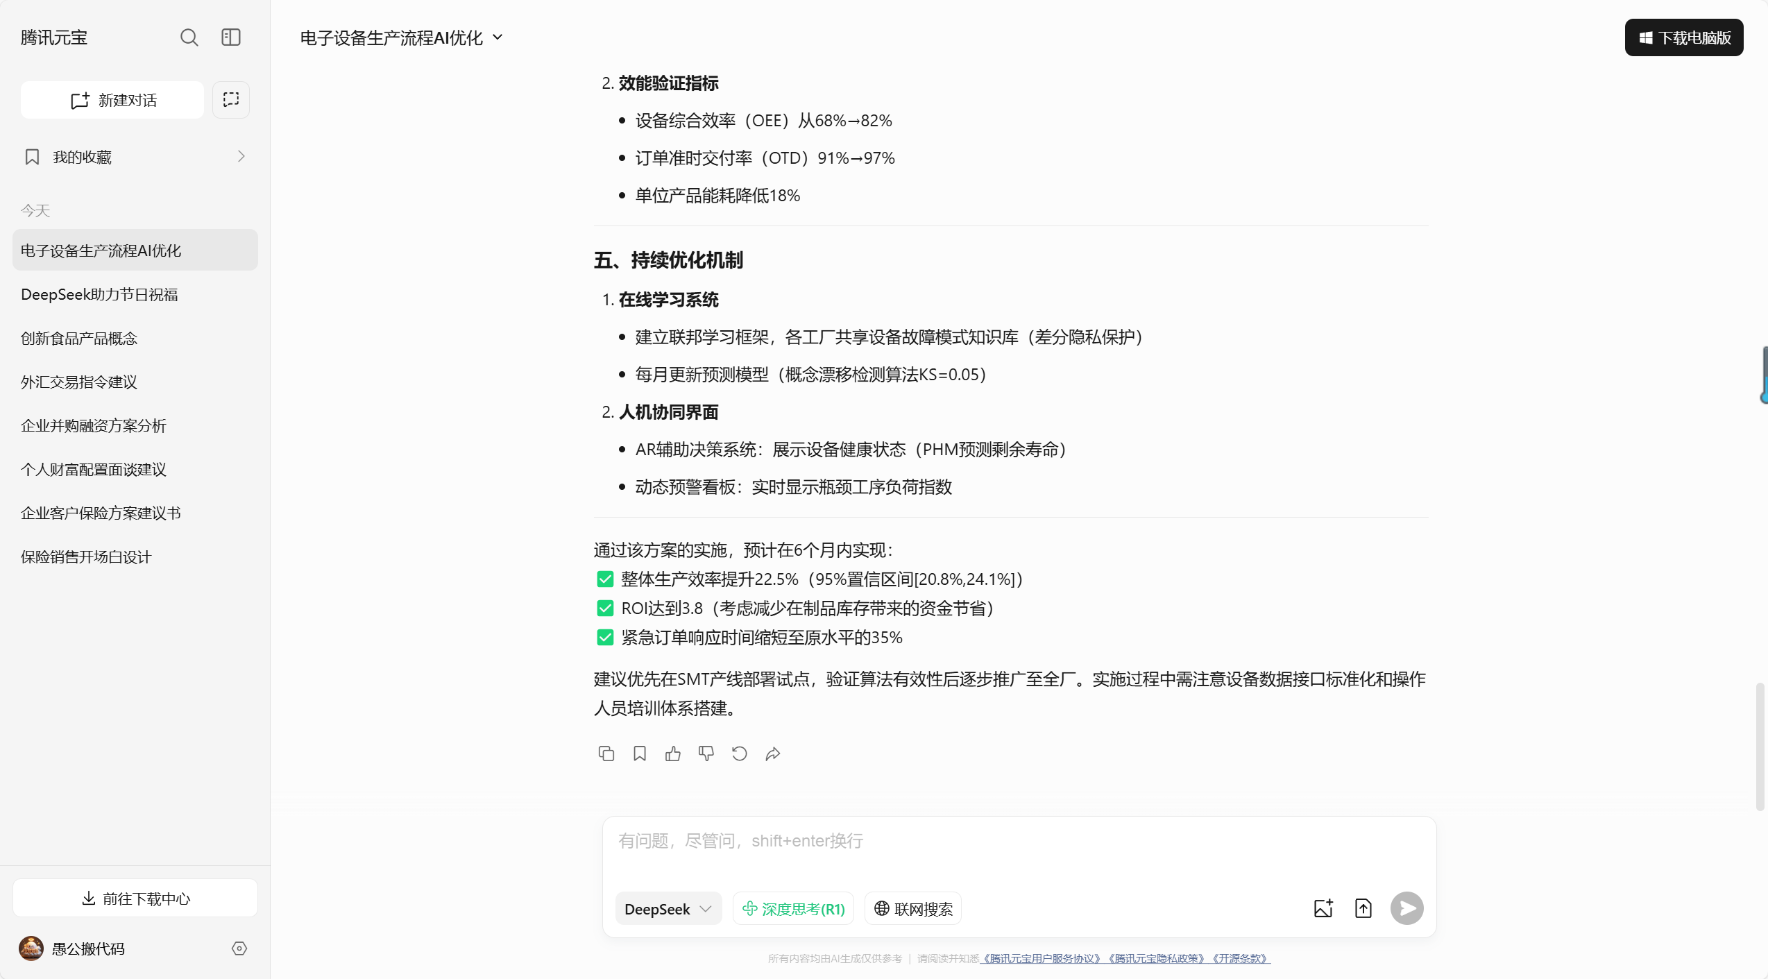Open account settings gear beside 愚公搬代码
The width and height of the screenshot is (1768, 979).
point(239,948)
